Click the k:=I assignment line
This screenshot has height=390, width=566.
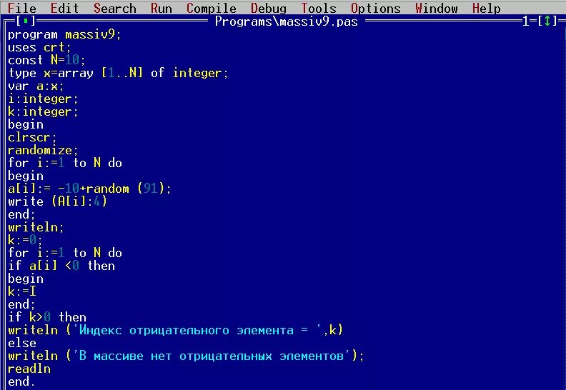coord(21,291)
